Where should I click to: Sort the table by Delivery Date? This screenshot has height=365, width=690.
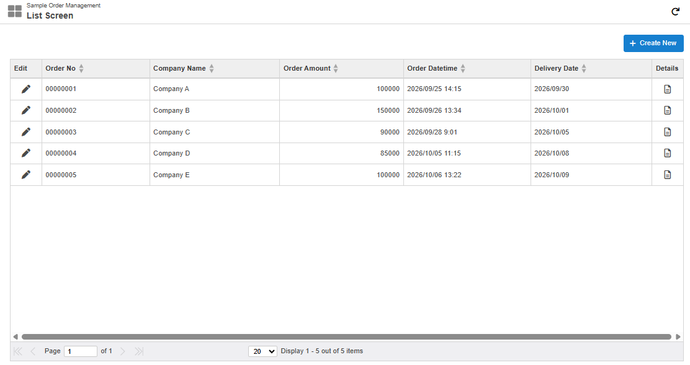pyautogui.click(x=584, y=69)
